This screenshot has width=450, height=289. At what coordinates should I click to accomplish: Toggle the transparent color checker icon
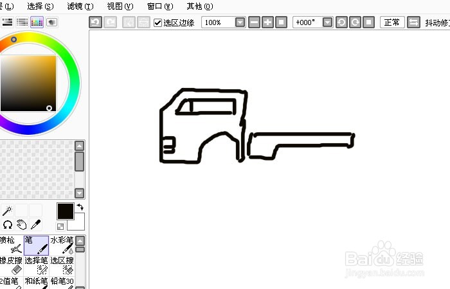coord(60,227)
